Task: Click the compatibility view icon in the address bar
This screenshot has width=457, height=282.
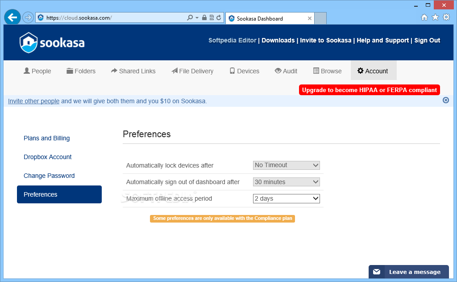Action: pyautogui.click(x=212, y=17)
